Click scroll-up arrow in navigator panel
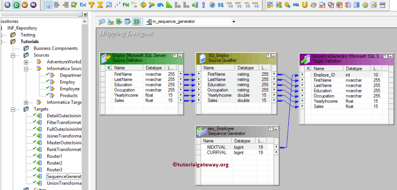 pos(85,22)
